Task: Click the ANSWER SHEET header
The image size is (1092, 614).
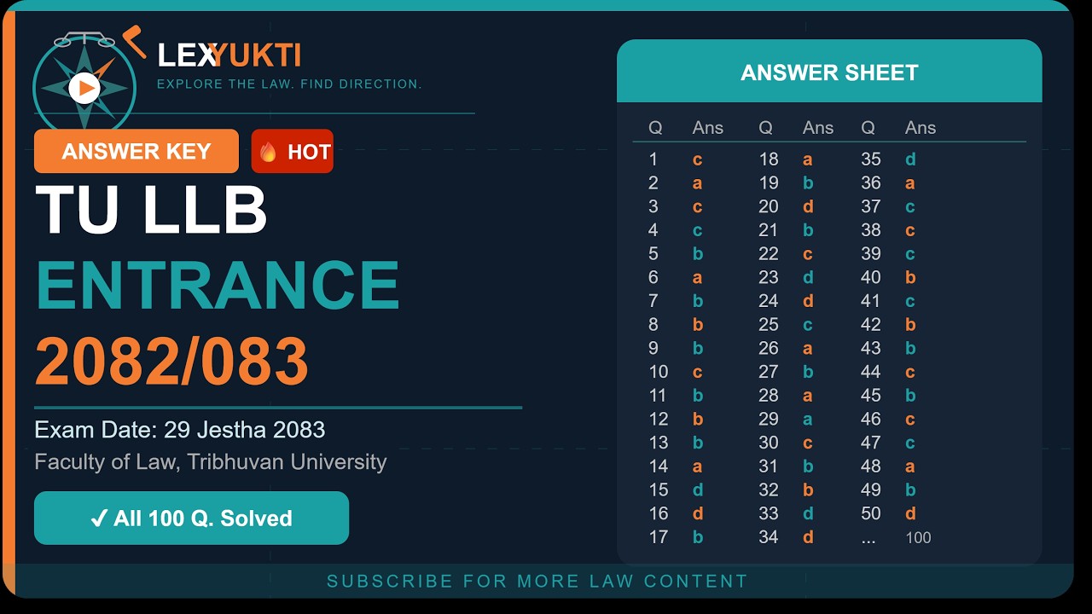Action: coord(829,72)
